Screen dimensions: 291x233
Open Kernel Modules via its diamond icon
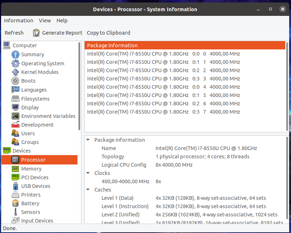click(15, 72)
